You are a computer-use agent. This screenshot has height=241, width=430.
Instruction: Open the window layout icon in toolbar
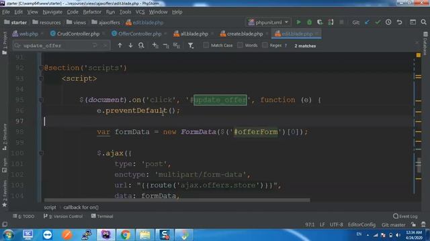[413, 22]
